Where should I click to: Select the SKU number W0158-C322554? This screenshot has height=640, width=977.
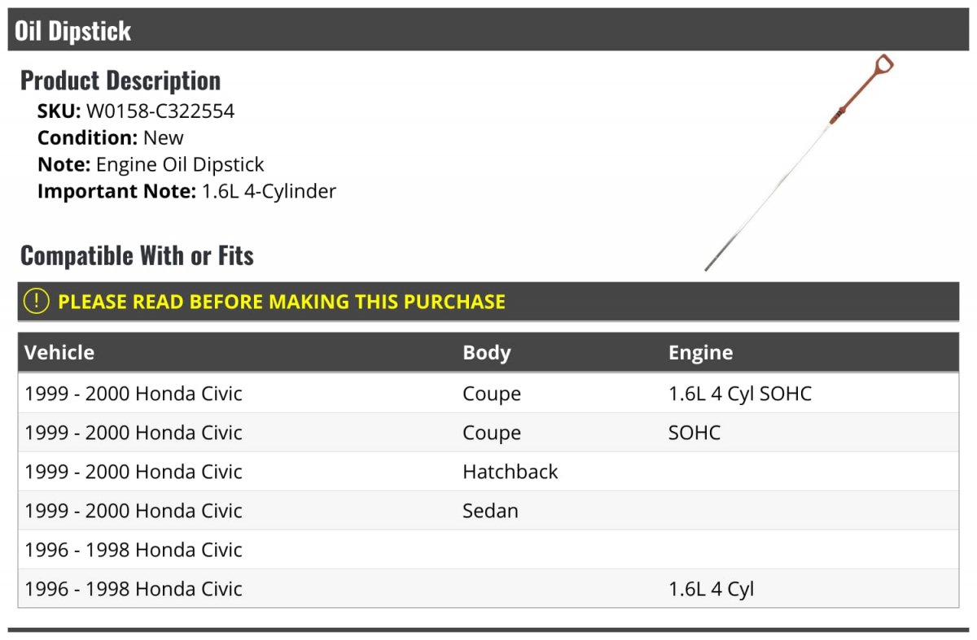160,111
